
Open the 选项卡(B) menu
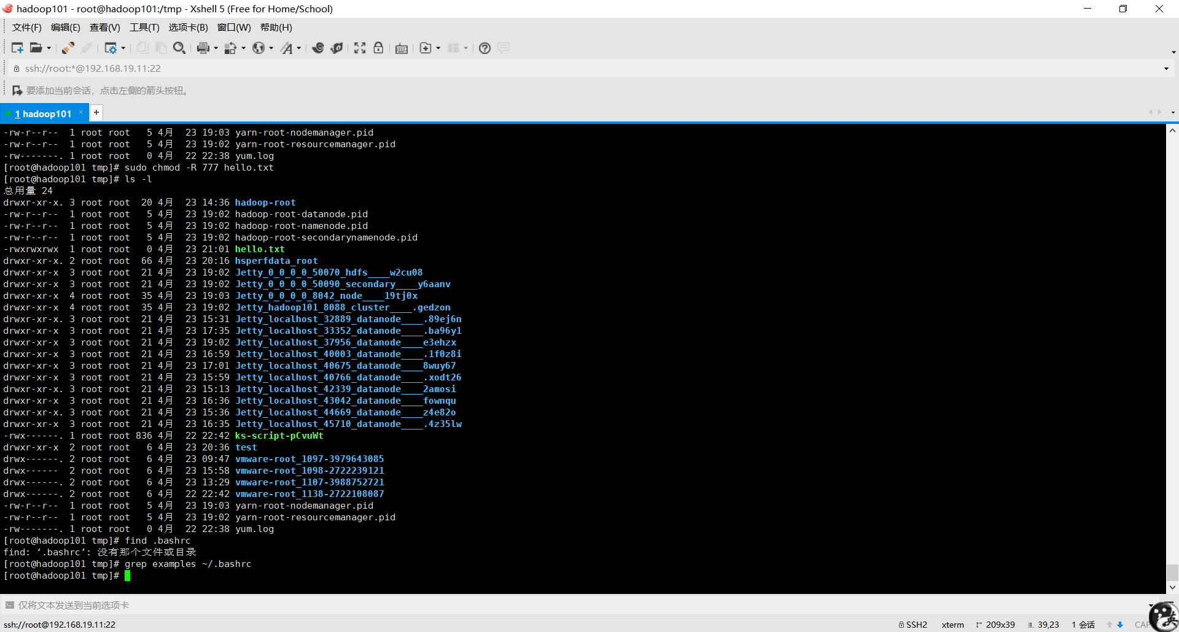point(188,27)
